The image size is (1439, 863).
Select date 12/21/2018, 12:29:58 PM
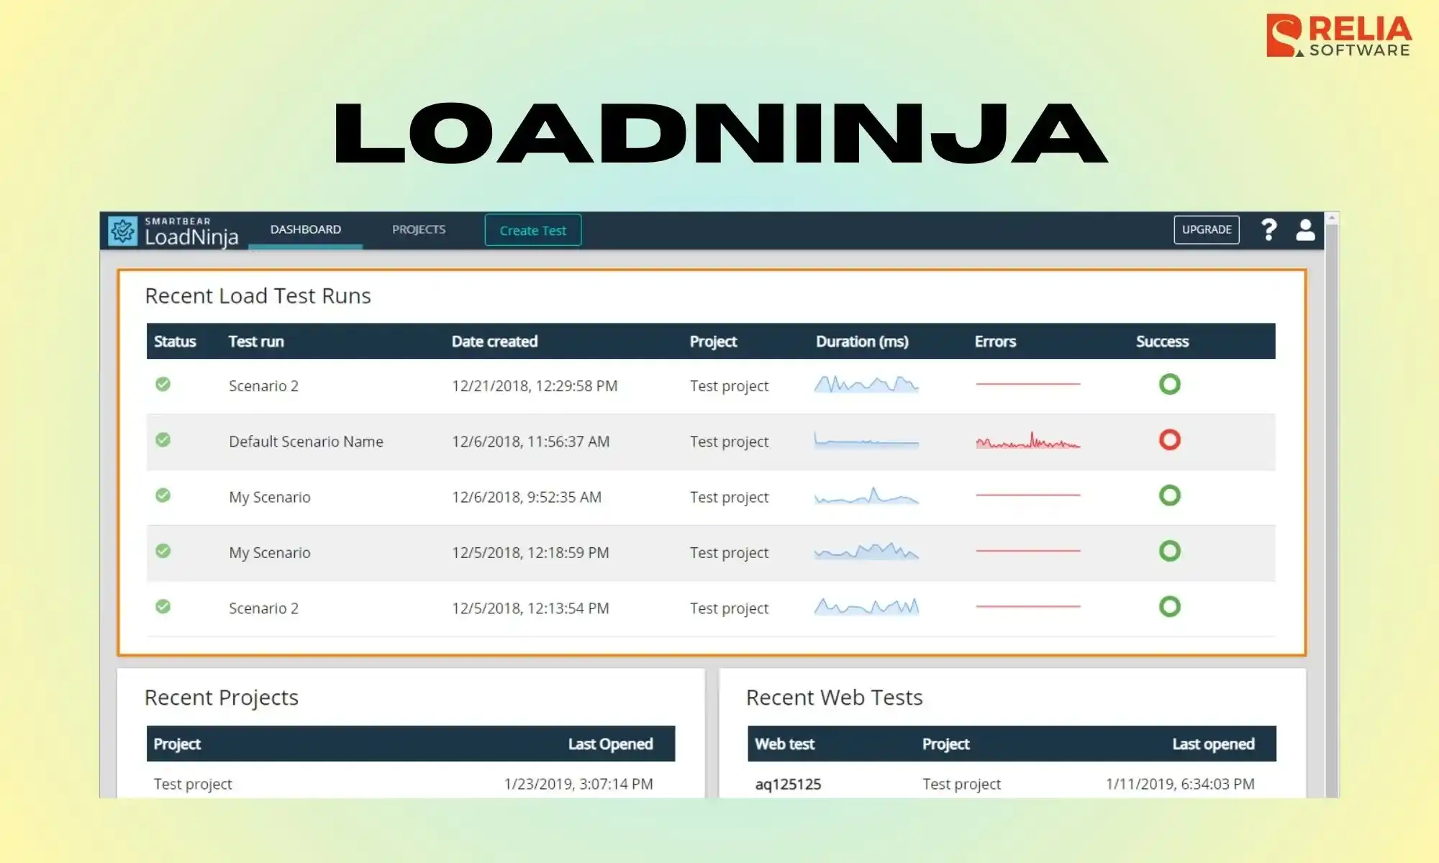coord(535,386)
